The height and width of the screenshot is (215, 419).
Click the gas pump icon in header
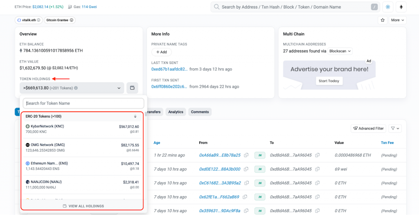tap(70, 7)
